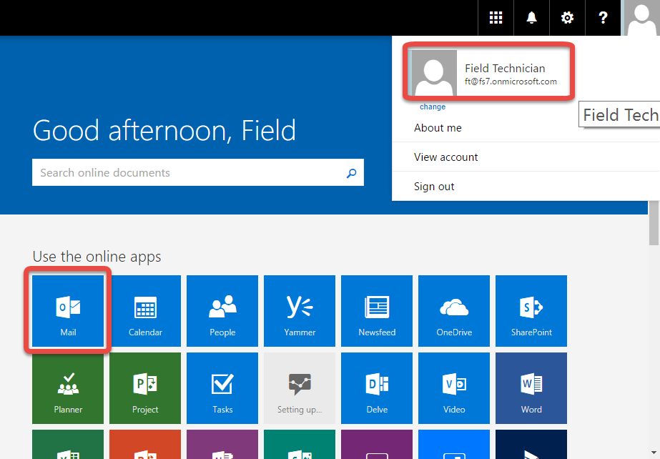Screen dimensions: 660x459
Task: Click the Field Technician name in menu
Action: 505,68
